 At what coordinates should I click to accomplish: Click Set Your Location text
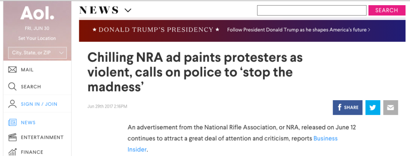(37, 38)
